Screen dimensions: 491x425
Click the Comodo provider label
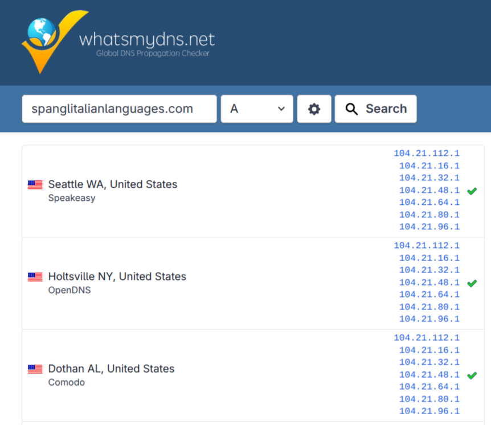coord(67,382)
